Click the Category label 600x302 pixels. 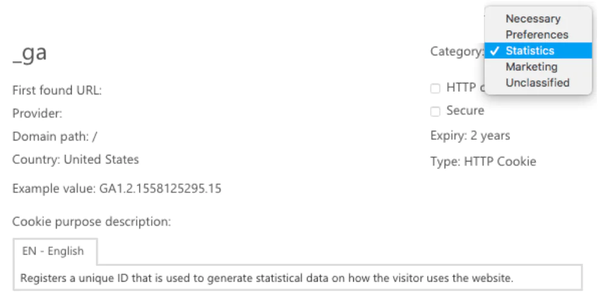click(x=456, y=52)
